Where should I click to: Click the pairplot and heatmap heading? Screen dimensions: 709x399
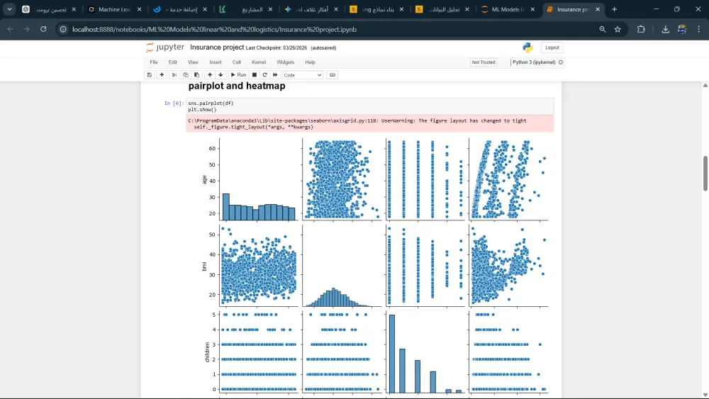click(237, 86)
